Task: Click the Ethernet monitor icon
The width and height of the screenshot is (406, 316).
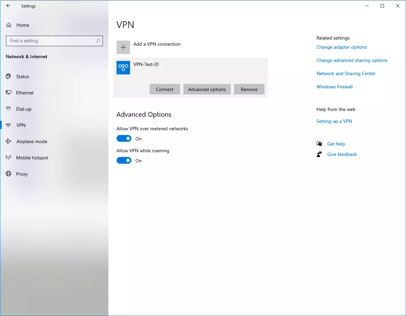Action: 8,93
